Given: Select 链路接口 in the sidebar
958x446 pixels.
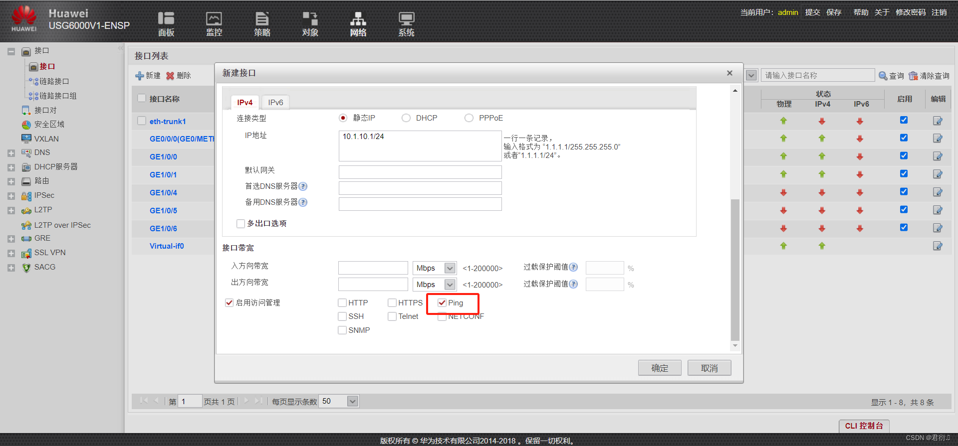Looking at the screenshot, I should tap(54, 81).
